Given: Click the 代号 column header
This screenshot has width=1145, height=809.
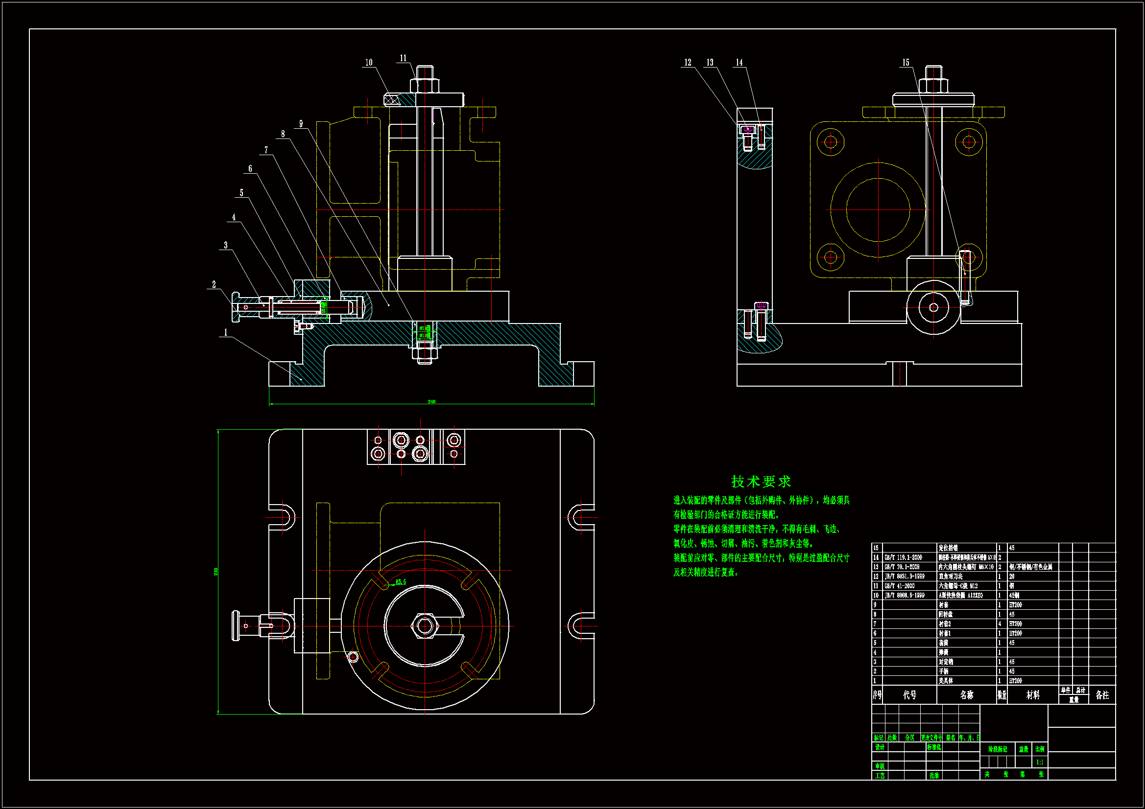Looking at the screenshot, I should click(909, 695).
